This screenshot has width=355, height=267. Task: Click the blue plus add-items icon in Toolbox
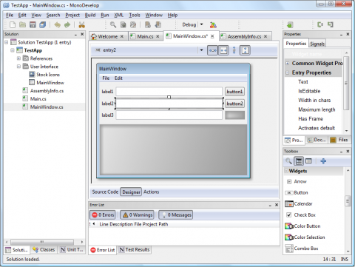point(323,161)
